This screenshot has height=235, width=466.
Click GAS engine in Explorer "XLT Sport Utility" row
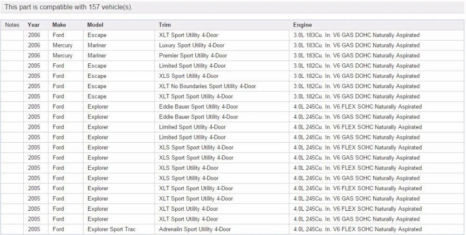[x=356, y=219]
